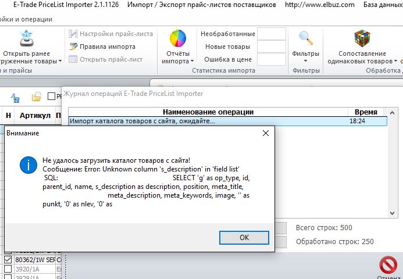Click OK in the Внимание dialog
The image size is (403, 279).
point(244,238)
